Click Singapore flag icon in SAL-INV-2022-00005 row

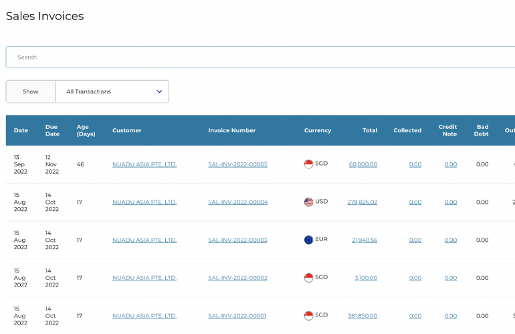(x=309, y=164)
